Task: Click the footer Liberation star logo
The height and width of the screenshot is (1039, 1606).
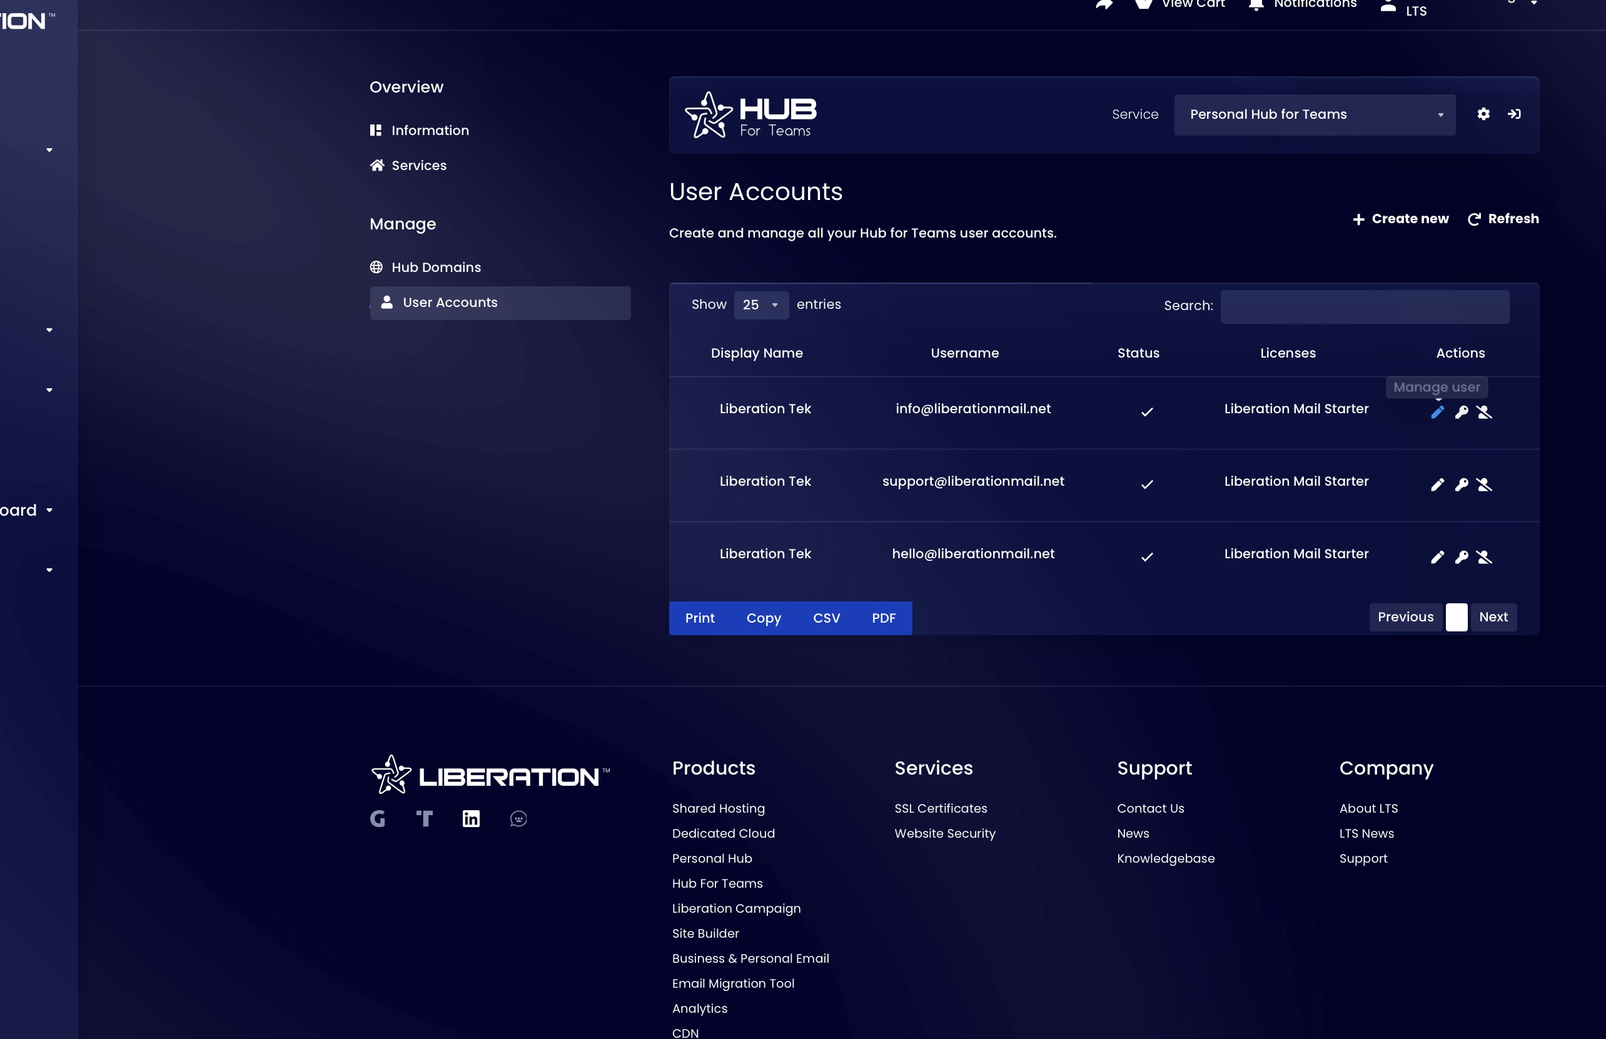Action: point(391,775)
